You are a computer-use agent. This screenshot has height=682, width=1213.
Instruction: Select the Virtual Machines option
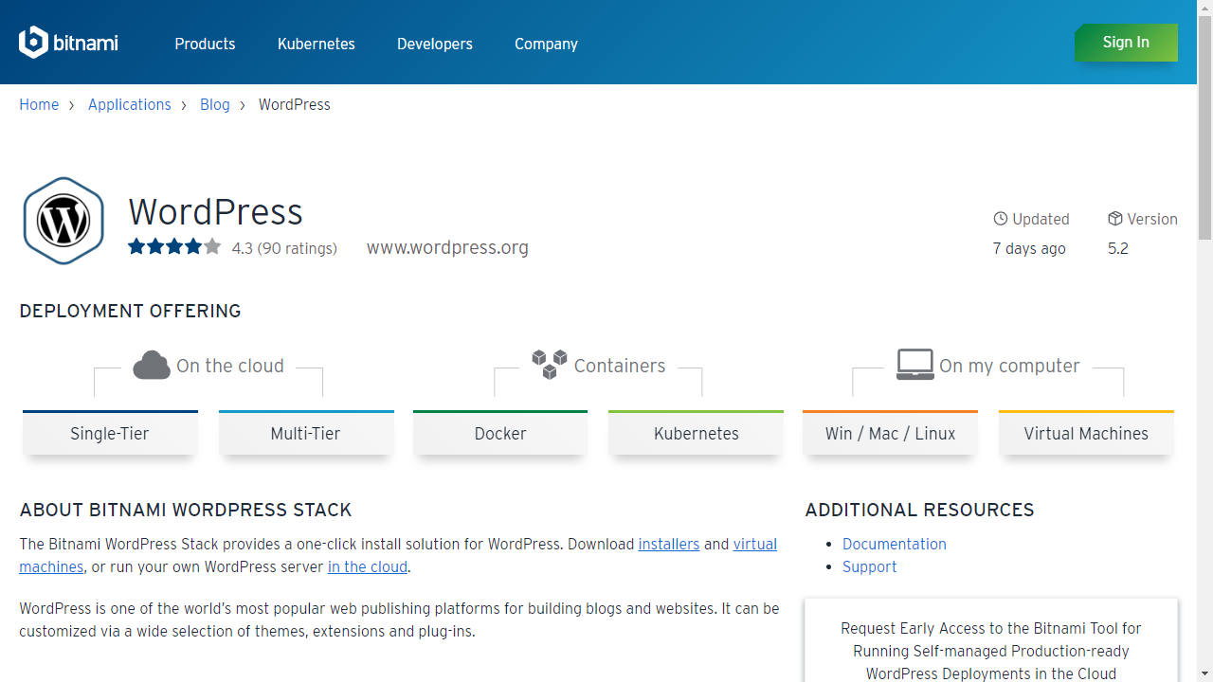click(x=1086, y=433)
